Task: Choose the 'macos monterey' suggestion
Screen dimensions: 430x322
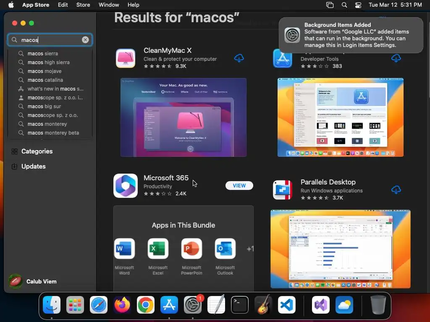Action: coord(50,124)
